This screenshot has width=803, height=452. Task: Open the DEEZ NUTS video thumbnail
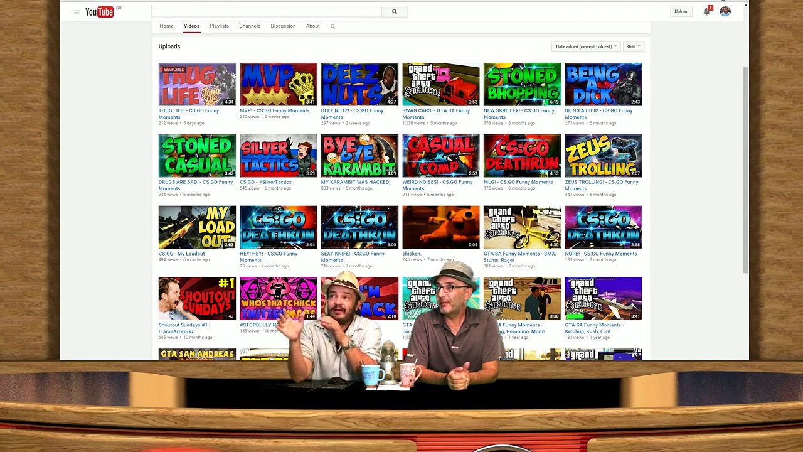tap(359, 84)
